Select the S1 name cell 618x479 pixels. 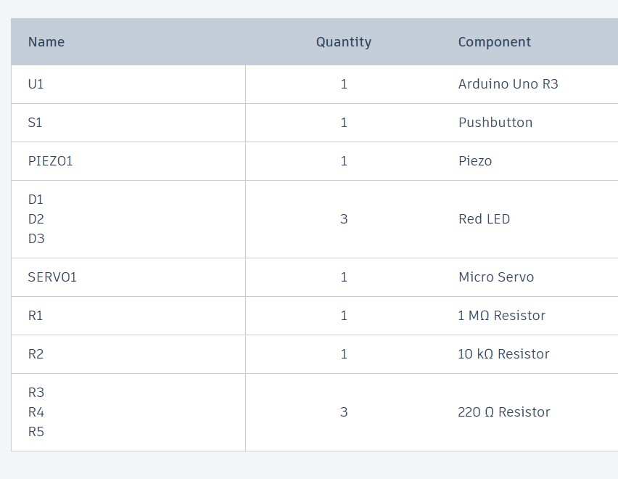(x=128, y=123)
